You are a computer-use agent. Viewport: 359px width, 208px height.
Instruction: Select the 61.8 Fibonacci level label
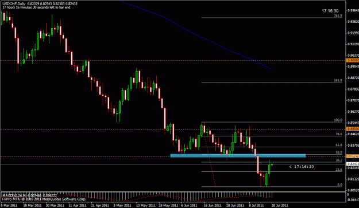pos(339,145)
